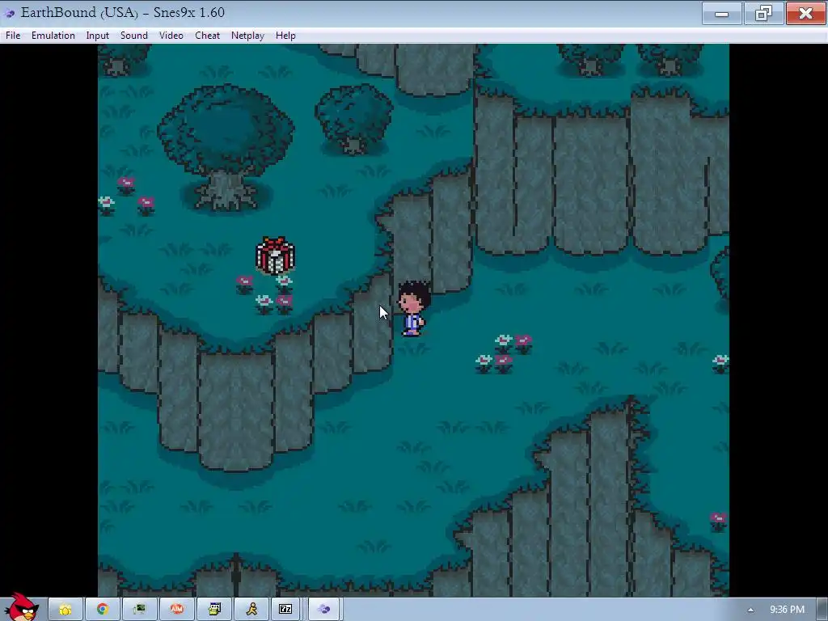Open the yellow folder taskbar icon

point(65,610)
